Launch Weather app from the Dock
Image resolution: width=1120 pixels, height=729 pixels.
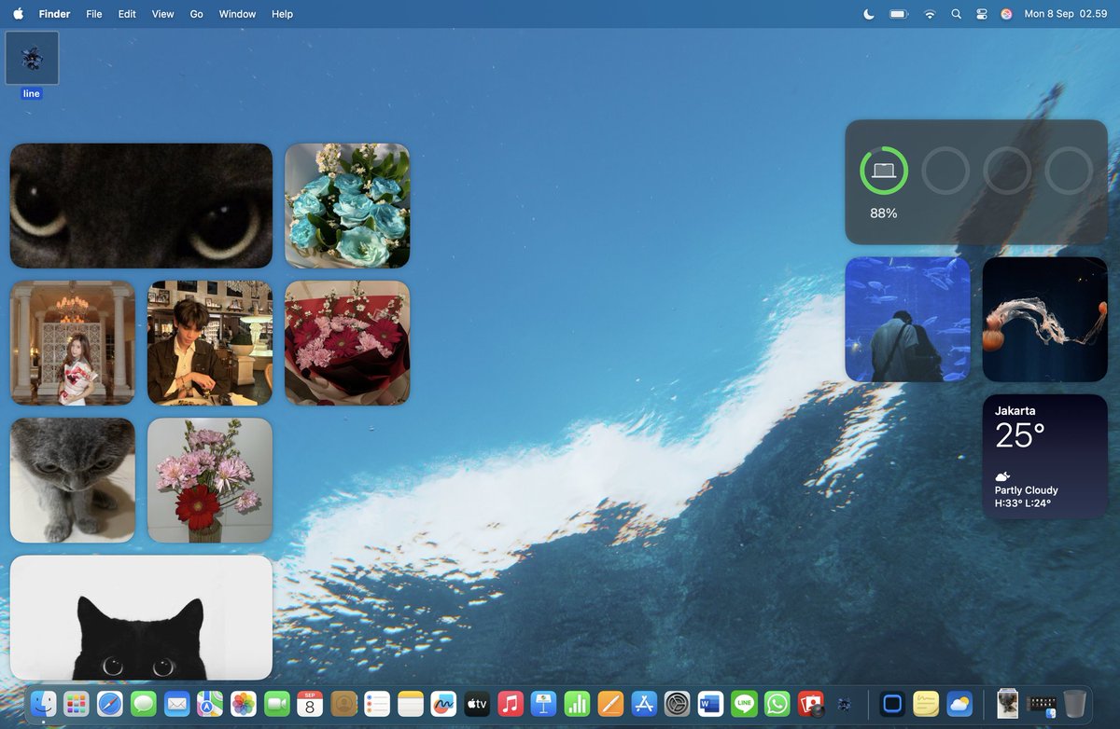point(959,704)
